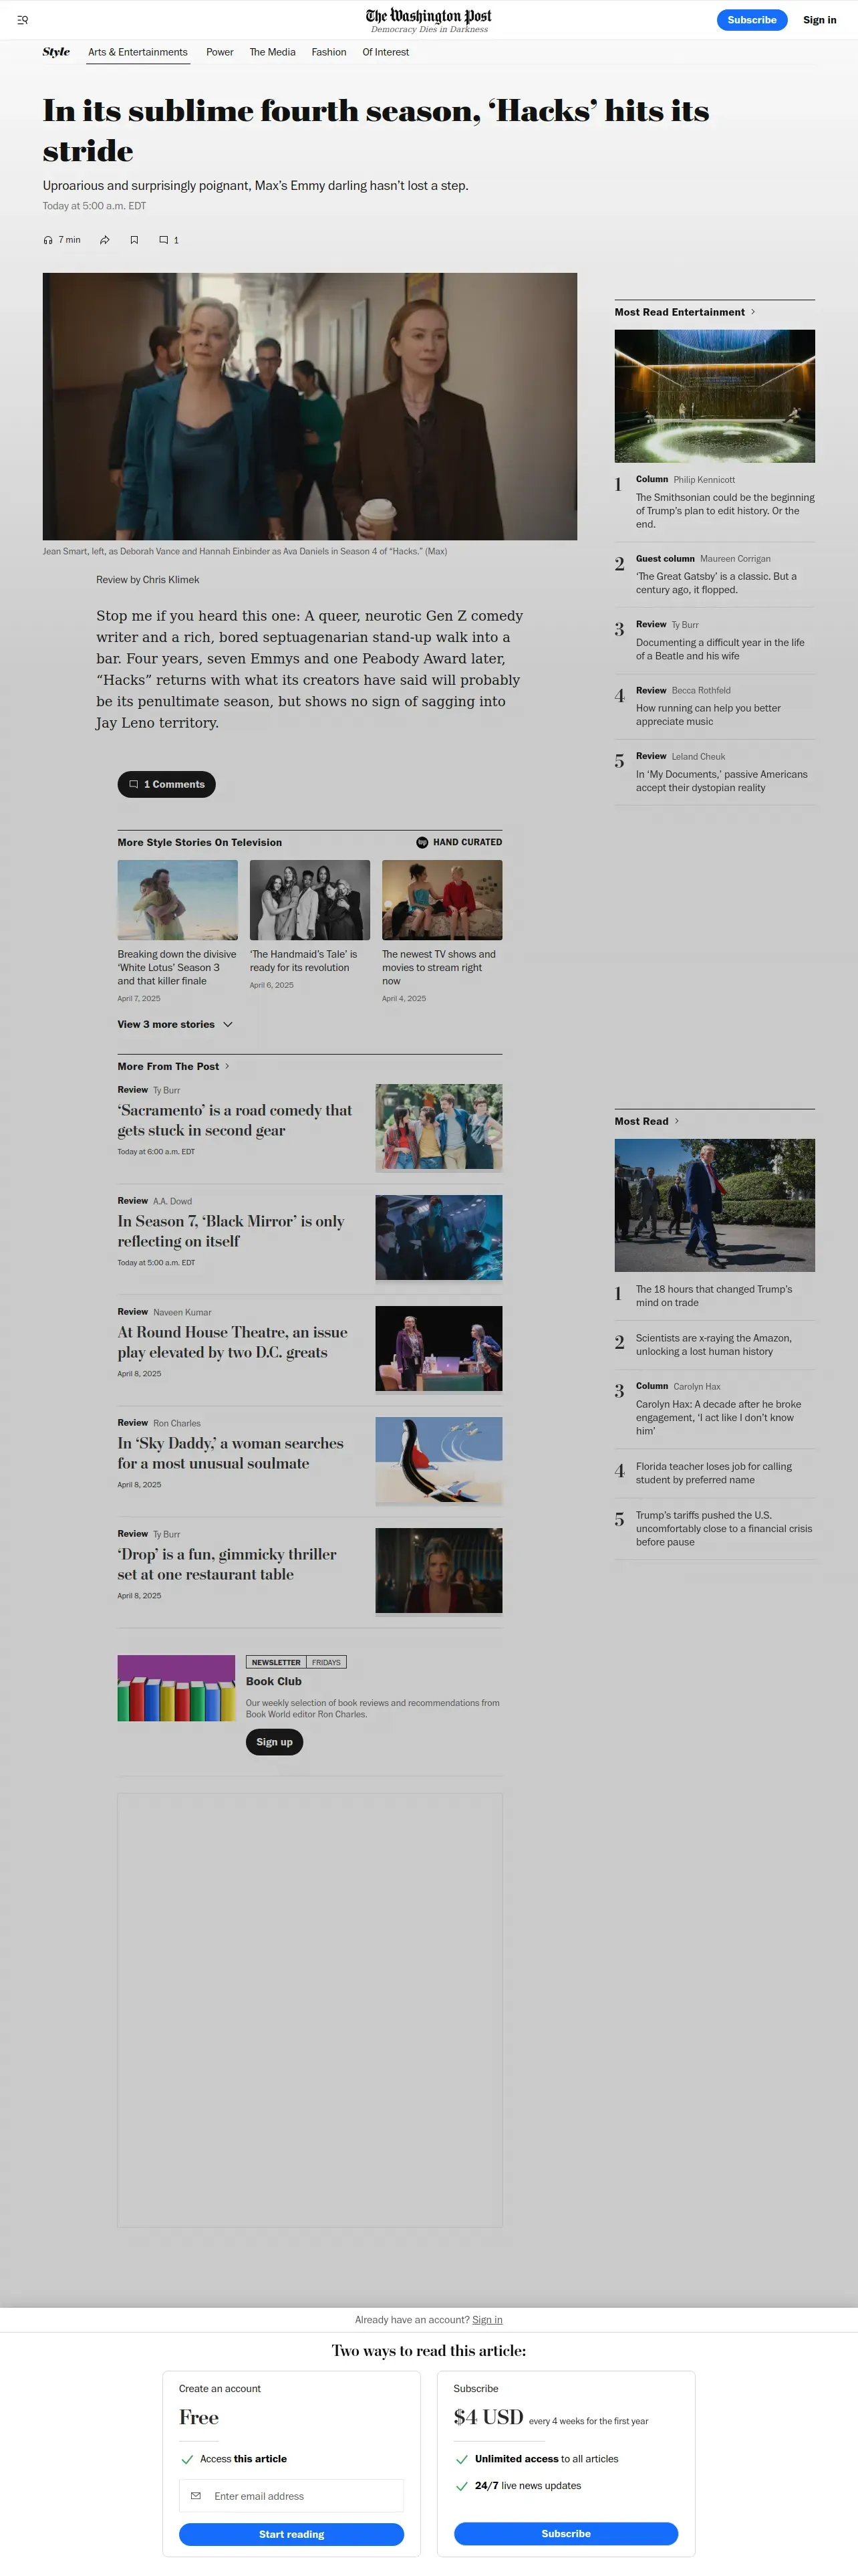Image resolution: width=858 pixels, height=2576 pixels.
Task: Click author name Ty Burr on Sacramento review
Action: point(167,1090)
